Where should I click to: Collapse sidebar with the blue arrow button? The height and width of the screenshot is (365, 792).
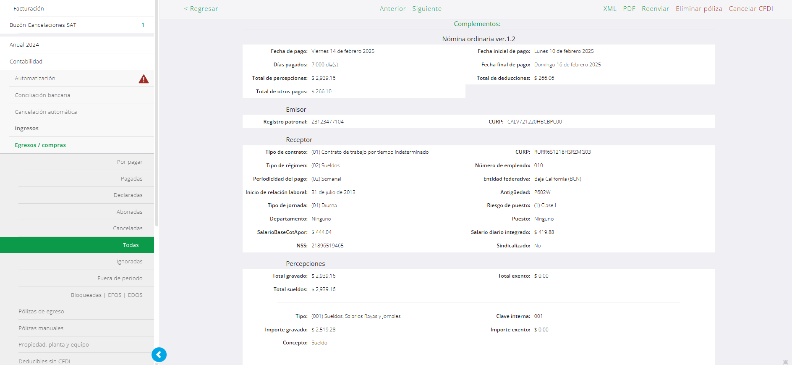159,355
